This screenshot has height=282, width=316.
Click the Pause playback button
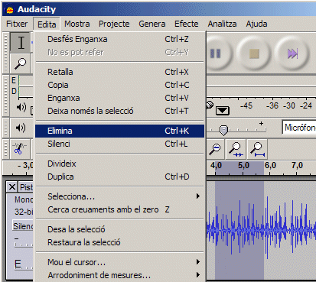(x=216, y=53)
